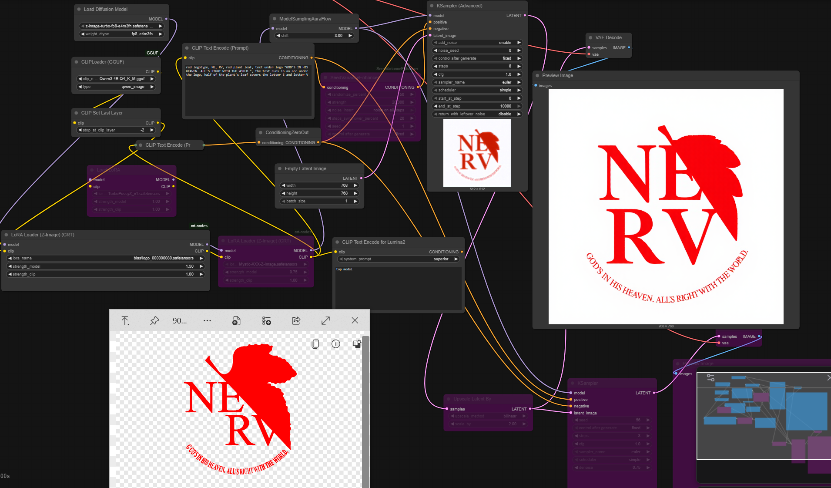Open the weight_dtype dropdown in Load Diffusion Model

tap(121, 34)
